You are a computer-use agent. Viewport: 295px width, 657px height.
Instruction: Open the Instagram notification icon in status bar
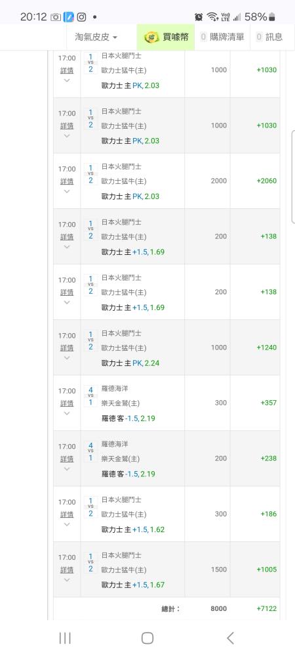tap(81, 17)
